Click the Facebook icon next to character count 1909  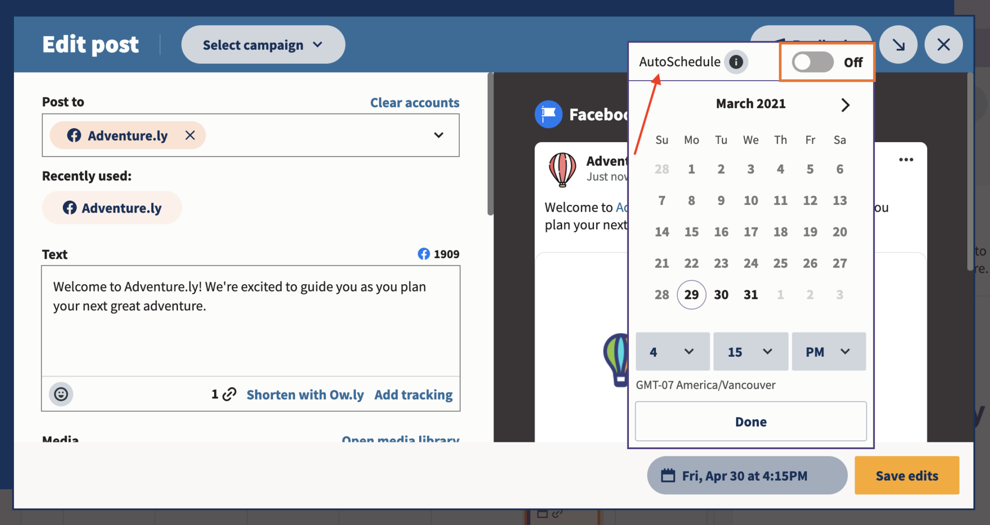click(x=423, y=253)
